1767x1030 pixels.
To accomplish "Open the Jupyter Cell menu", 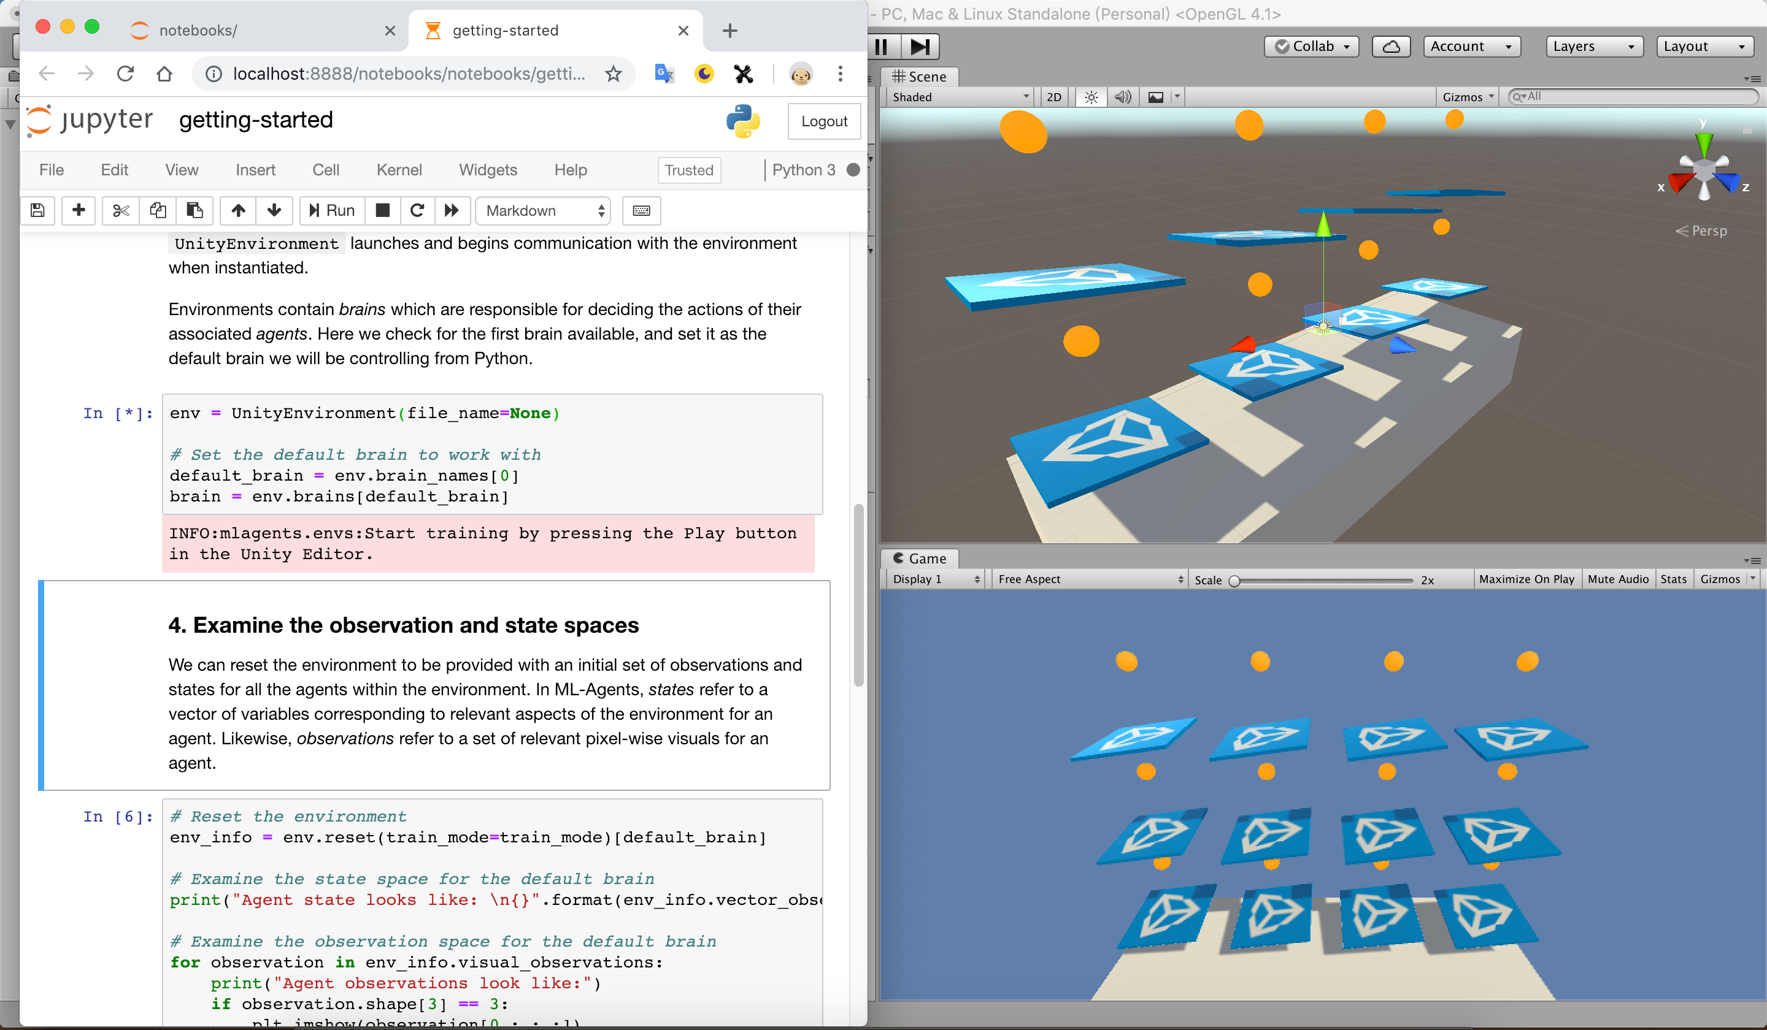I will 326,170.
